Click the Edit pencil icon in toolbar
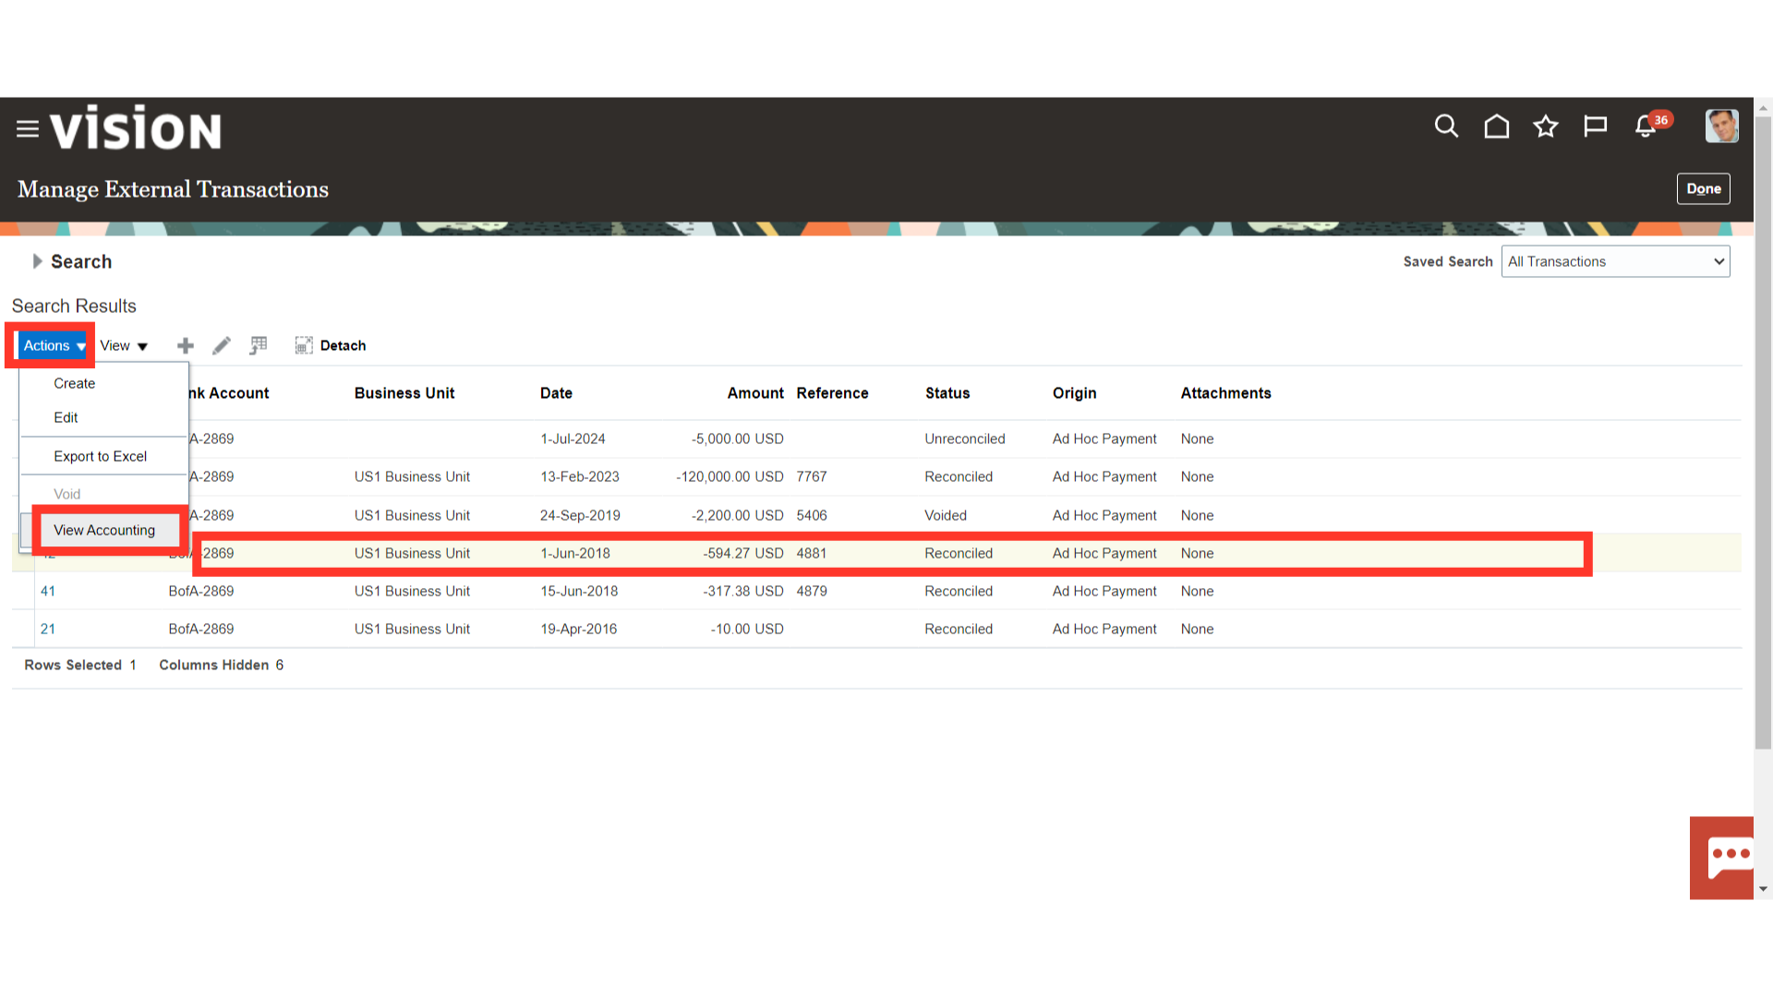The height and width of the screenshot is (997, 1773). coord(222,345)
